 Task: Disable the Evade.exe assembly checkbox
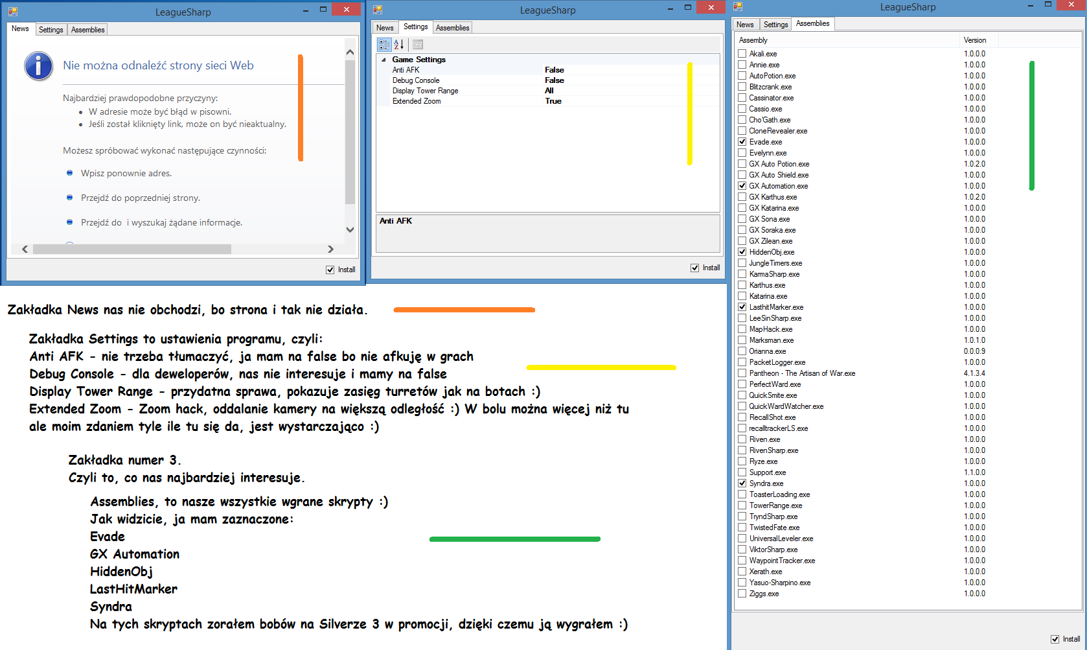pos(742,142)
